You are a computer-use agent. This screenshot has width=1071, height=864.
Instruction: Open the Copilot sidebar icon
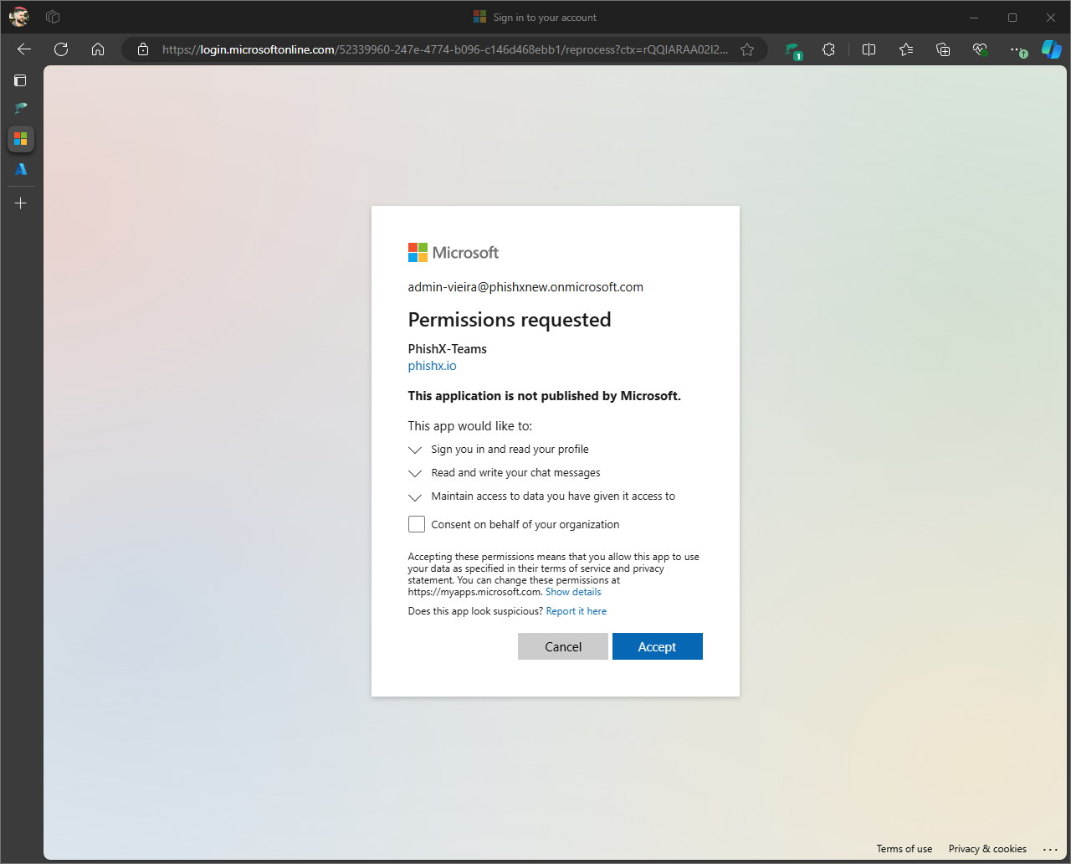(1052, 49)
